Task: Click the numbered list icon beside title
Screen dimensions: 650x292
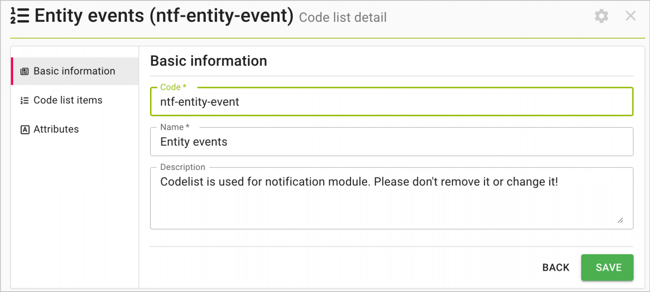Action: point(20,16)
